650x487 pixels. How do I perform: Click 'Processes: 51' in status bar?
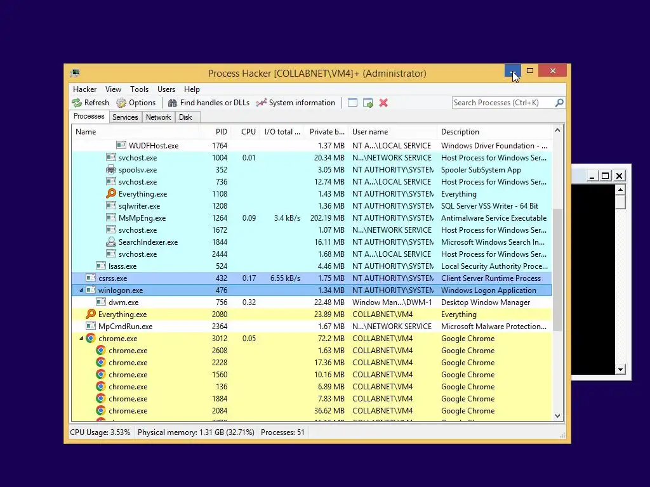[x=282, y=432]
